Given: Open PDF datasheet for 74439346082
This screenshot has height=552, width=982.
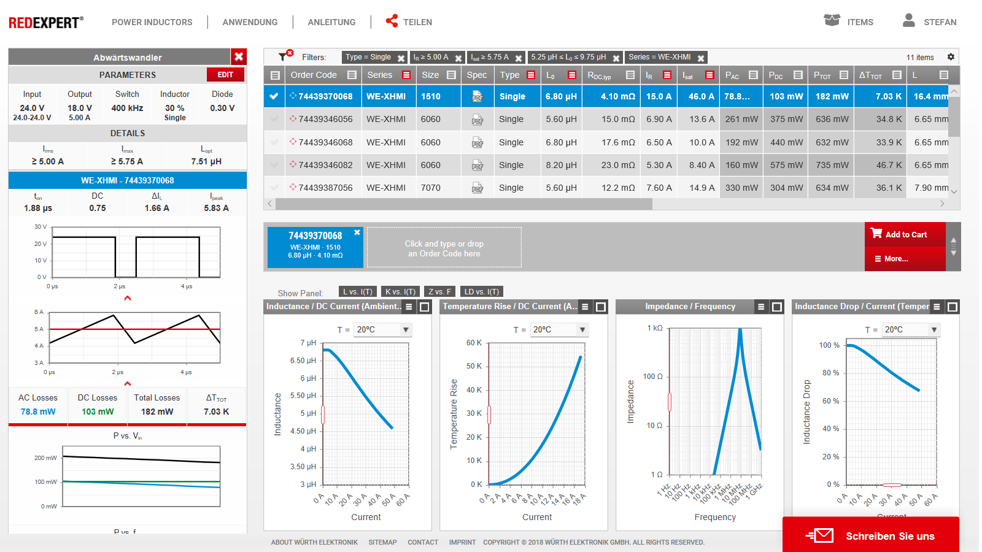Looking at the screenshot, I should pos(477,165).
